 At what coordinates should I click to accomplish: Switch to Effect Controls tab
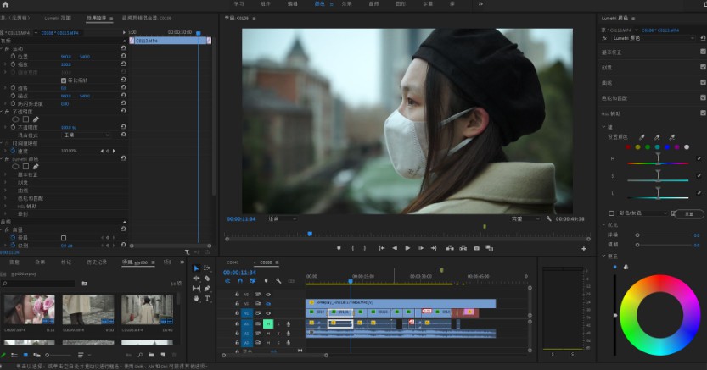coord(96,19)
